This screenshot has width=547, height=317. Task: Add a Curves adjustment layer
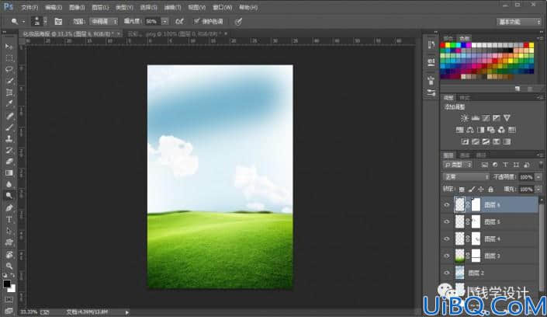pyautogui.click(x=486, y=118)
